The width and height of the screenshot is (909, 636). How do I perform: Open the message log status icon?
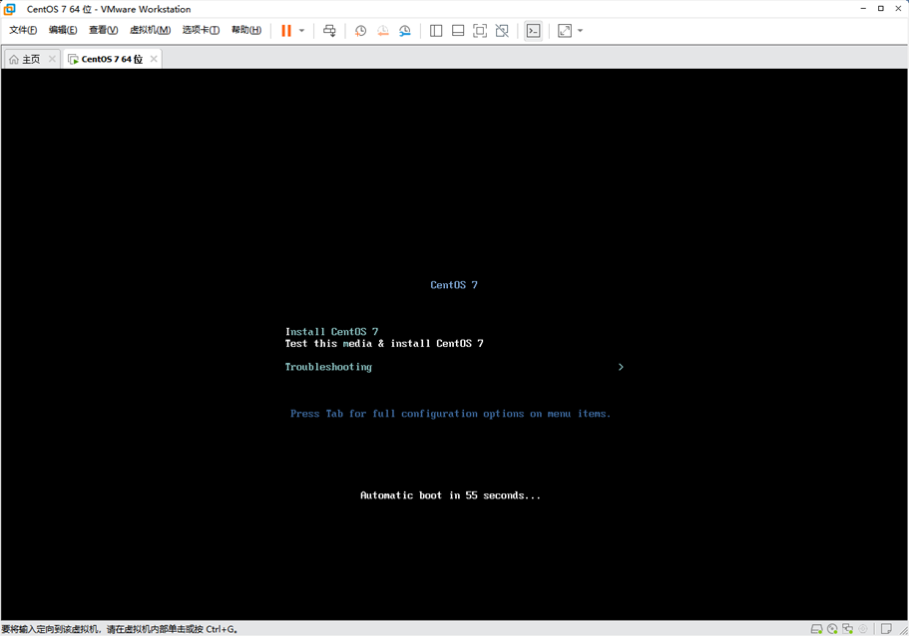tap(886, 629)
